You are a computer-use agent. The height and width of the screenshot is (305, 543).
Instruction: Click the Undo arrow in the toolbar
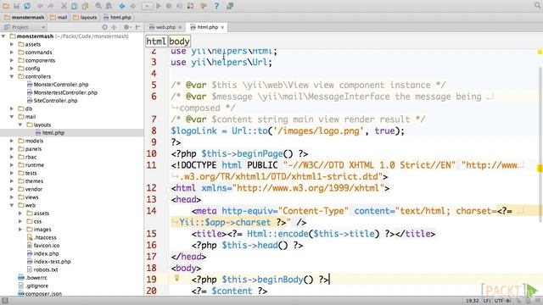[40, 6]
